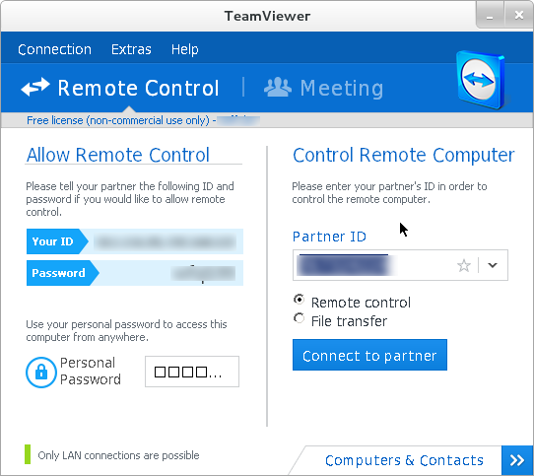This screenshot has width=534, height=476.
Task: Open the Connection menu
Action: tap(54, 49)
